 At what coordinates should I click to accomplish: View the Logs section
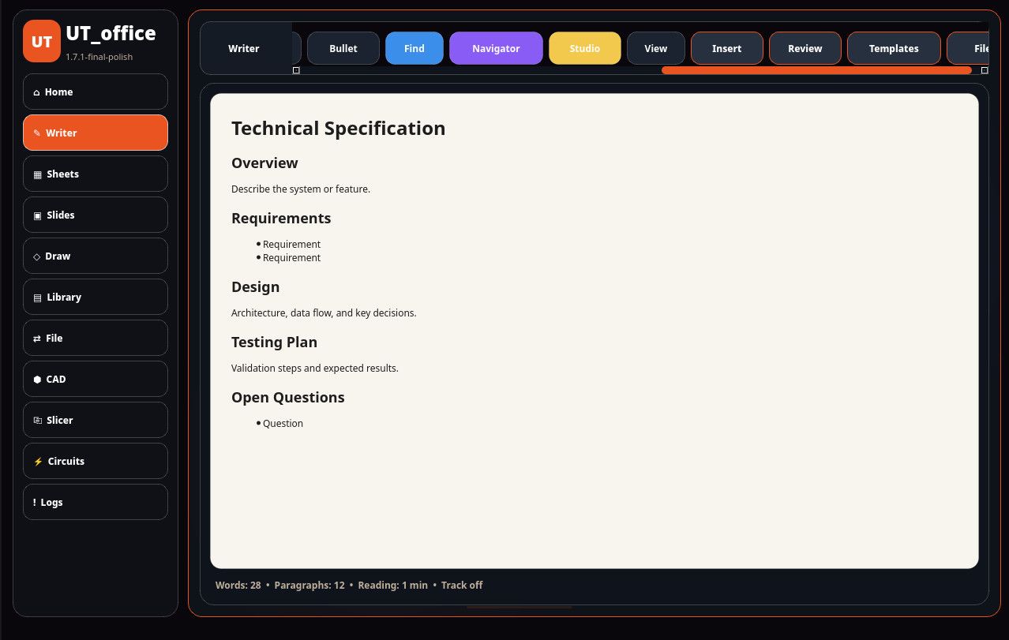[96, 502]
